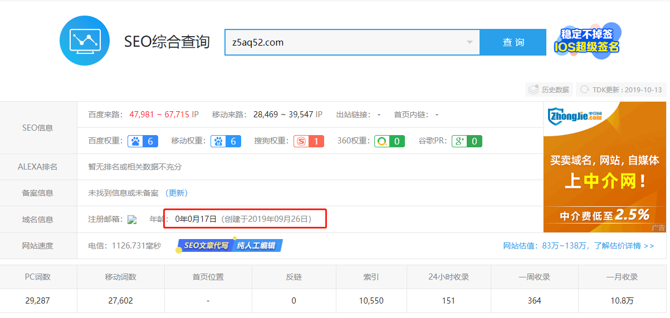Open the Zhongjie 中介网 advertisement
The height and width of the screenshot is (318, 670).
tap(605, 167)
